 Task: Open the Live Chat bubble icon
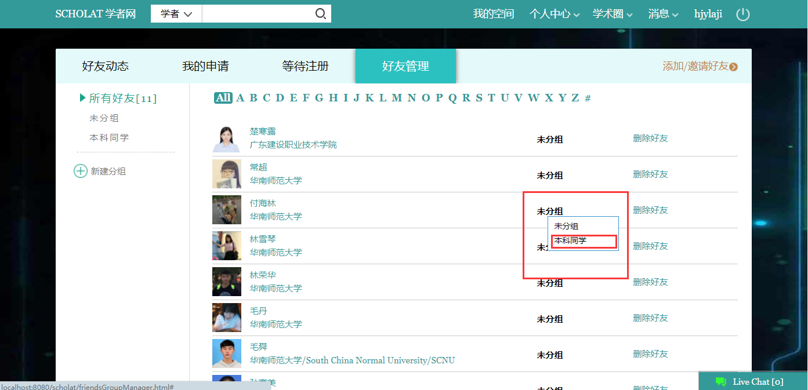click(x=721, y=381)
